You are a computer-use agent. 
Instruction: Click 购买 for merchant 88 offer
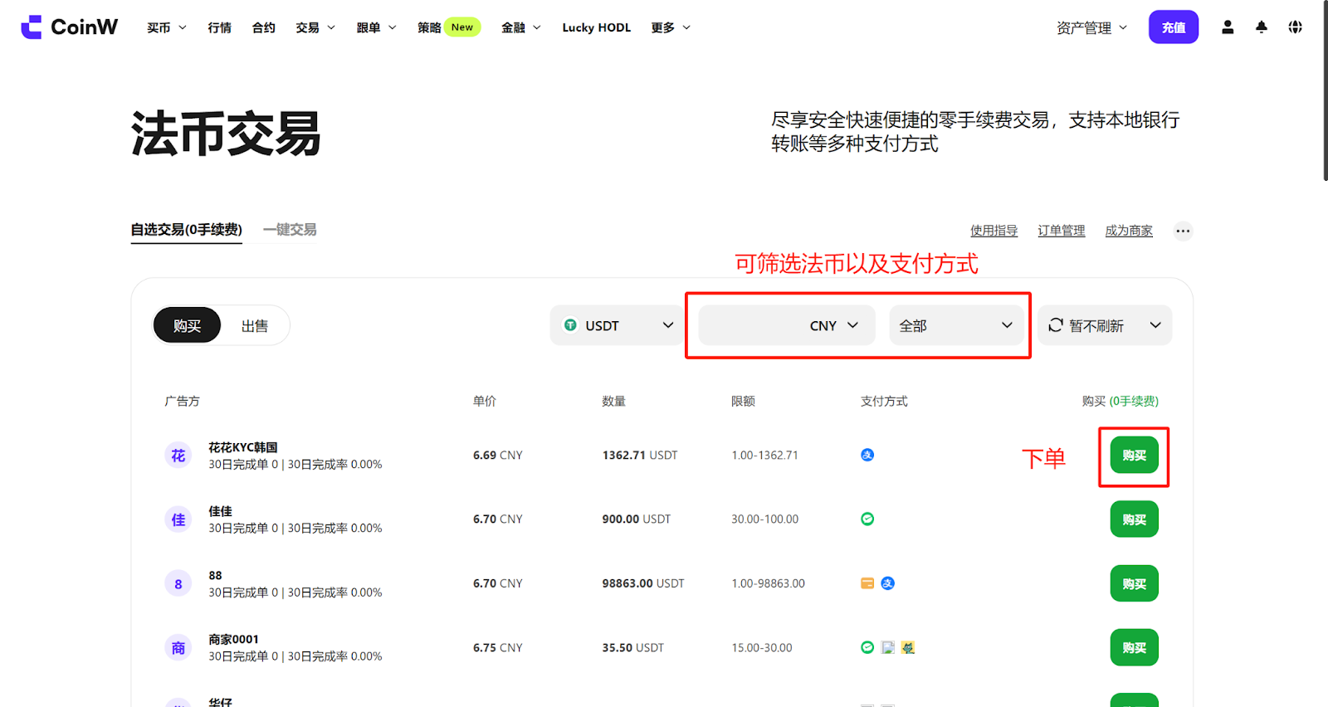click(1135, 583)
